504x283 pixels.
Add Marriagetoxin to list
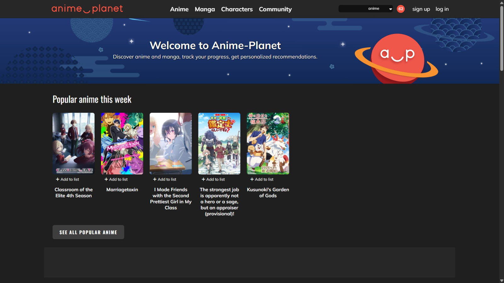(116, 179)
